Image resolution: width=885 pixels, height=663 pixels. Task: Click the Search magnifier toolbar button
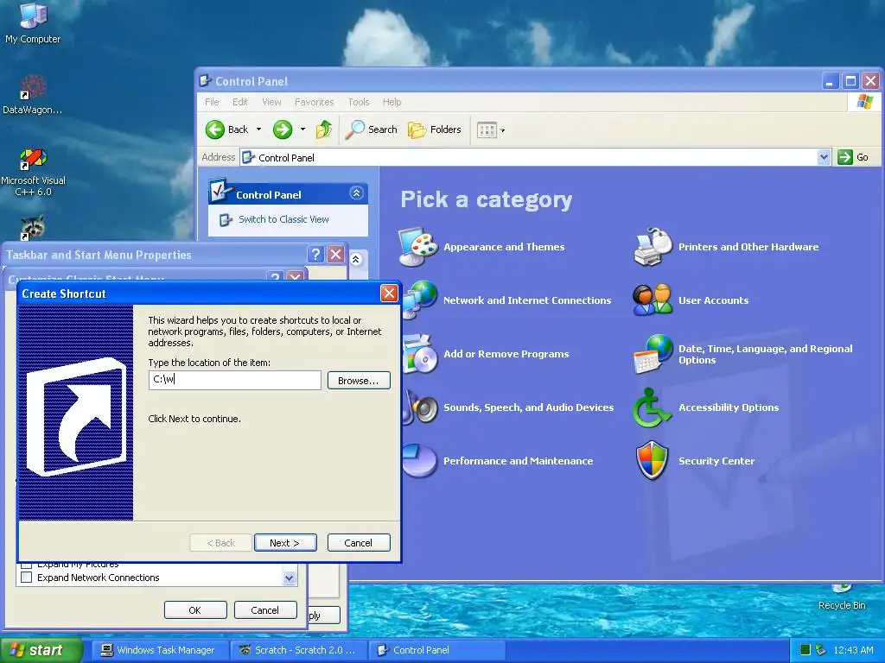coord(371,129)
